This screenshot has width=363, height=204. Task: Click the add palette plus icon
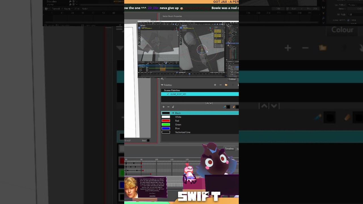coord(215,85)
